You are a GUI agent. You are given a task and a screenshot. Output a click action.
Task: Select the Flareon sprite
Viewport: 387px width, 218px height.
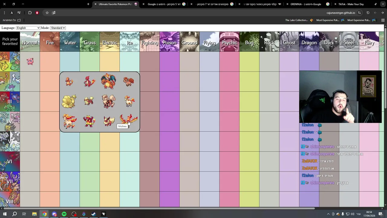pos(109,121)
